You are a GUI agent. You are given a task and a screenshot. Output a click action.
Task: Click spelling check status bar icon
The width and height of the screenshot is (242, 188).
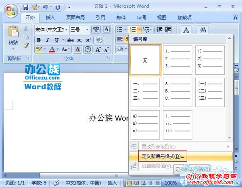tap(56, 183)
